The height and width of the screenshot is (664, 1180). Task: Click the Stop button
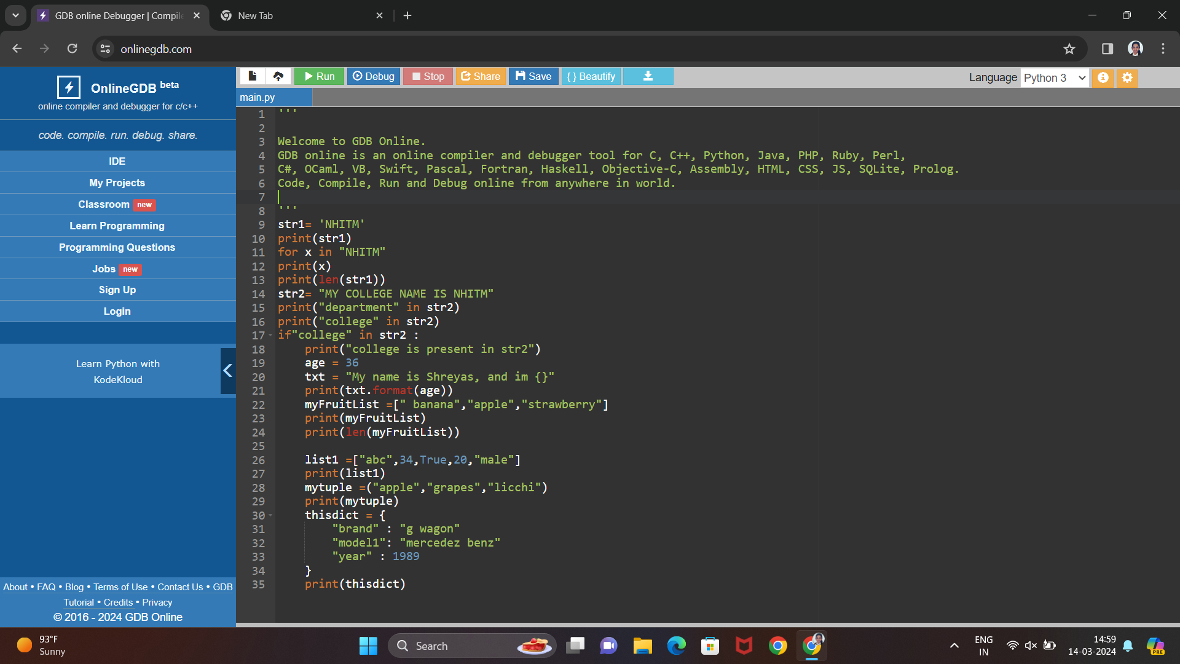[x=428, y=76]
